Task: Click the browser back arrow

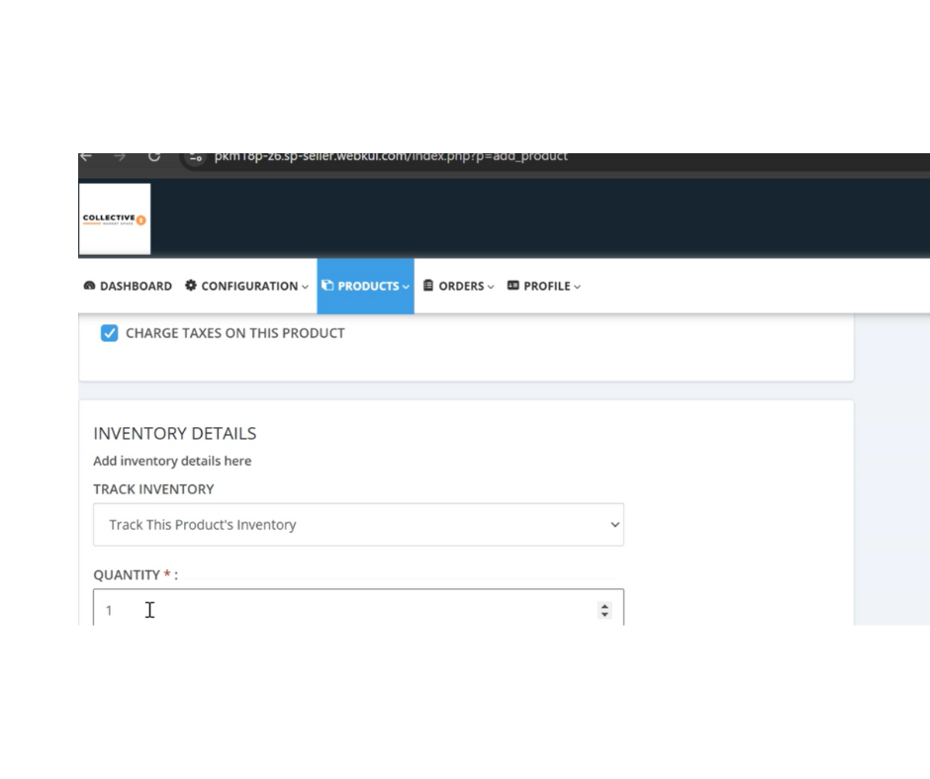Action: point(86,156)
